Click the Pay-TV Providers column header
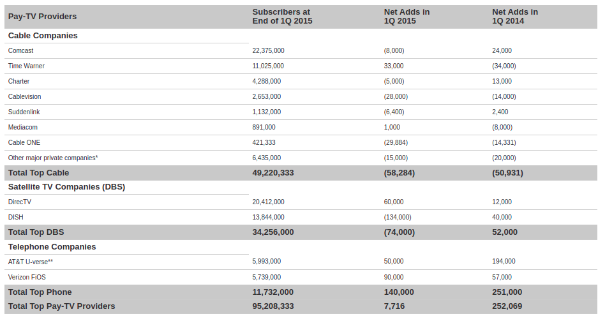This screenshot has height=321, width=605. tap(42, 16)
